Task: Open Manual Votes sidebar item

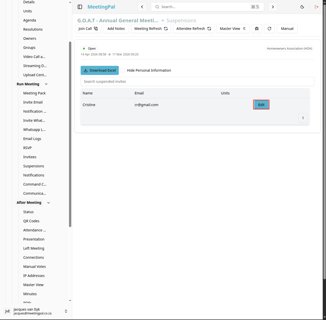Action: click(35, 267)
